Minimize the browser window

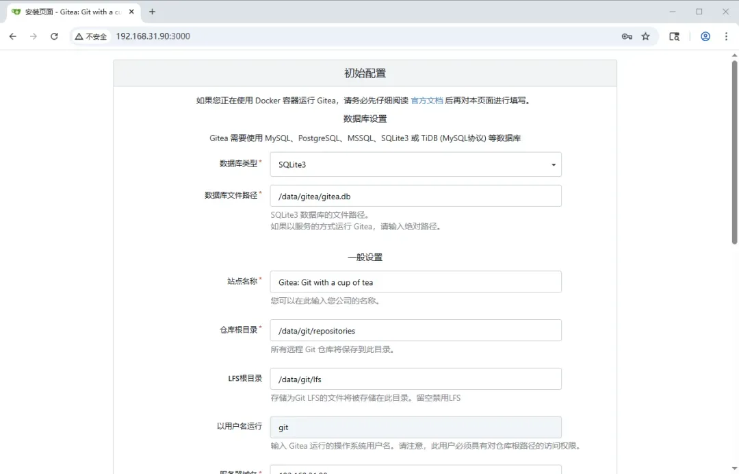click(673, 12)
